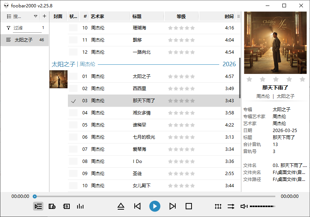Rate 珊瑚海 track with stars
This screenshot has width=310, height=217.
coord(181,28)
